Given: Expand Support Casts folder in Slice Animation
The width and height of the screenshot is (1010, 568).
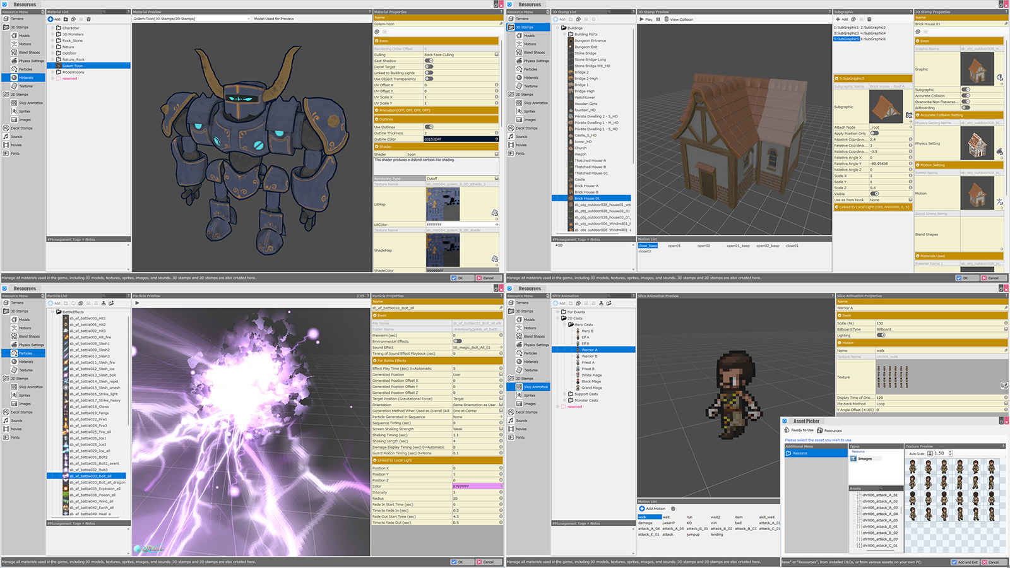Looking at the screenshot, I should pyautogui.click(x=566, y=394).
